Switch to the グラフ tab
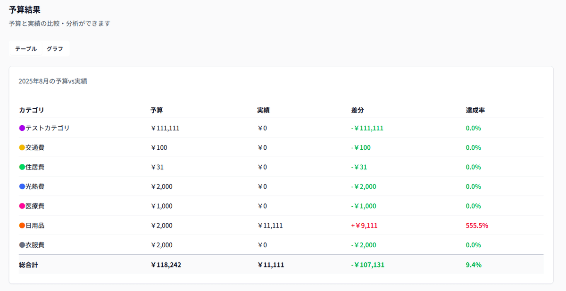The height and width of the screenshot is (291, 566). pyautogui.click(x=55, y=48)
